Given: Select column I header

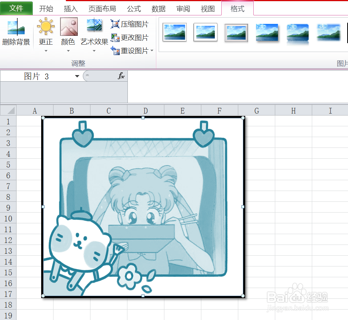Looking at the screenshot, I should [330, 111].
